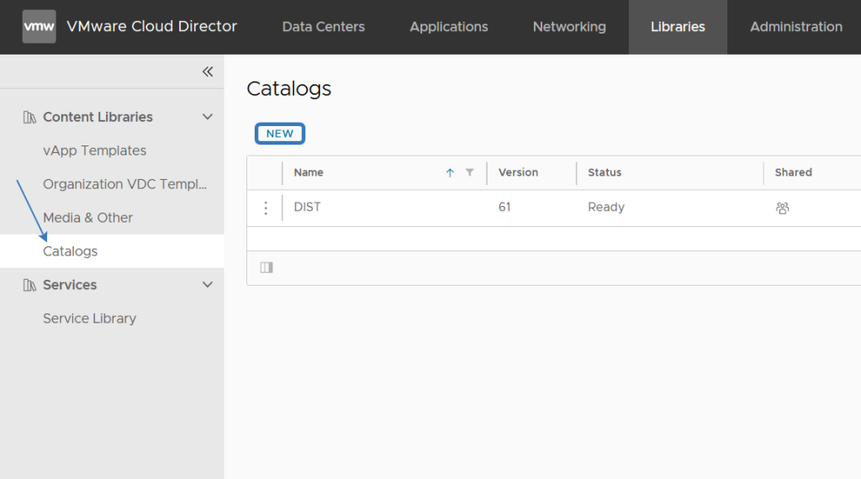Viewport: 861px width, 479px height.
Task: Click the NEW catalog button
Action: [279, 134]
